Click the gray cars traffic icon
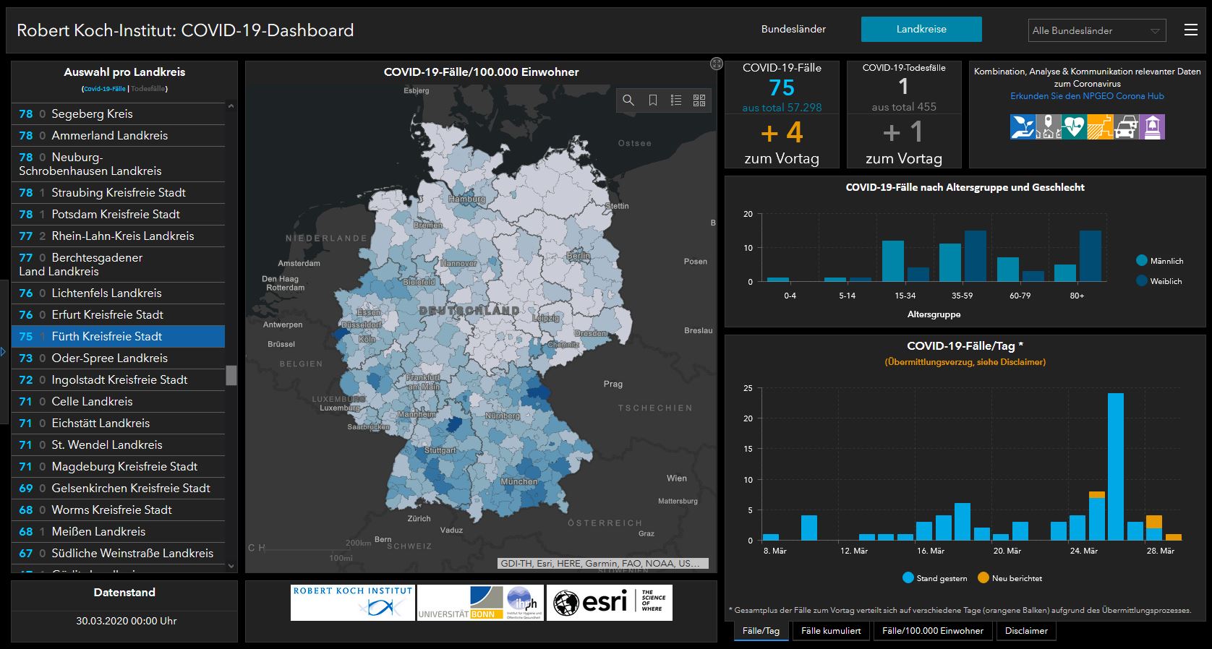This screenshot has width=1212, height=649. pyautogui.click(x=1126, y=126)
